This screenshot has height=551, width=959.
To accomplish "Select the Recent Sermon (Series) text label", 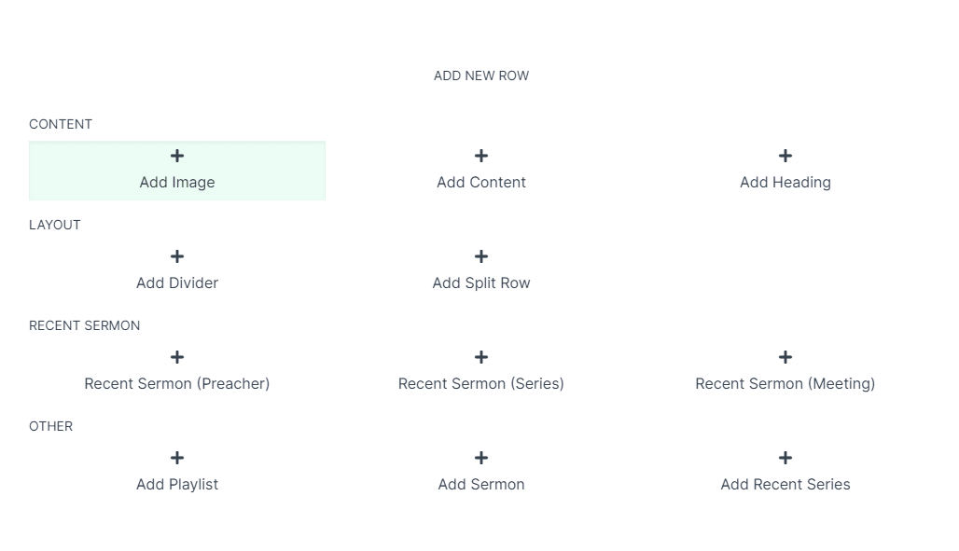I will coord(481,384).
